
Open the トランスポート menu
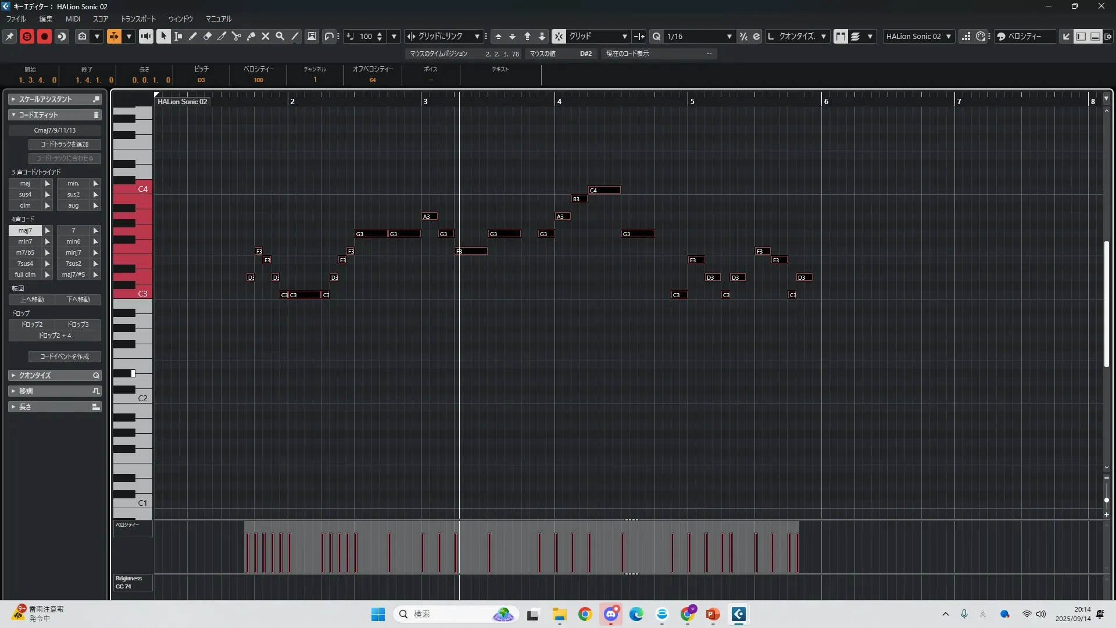pyautogui.click(x=138, y=19)
